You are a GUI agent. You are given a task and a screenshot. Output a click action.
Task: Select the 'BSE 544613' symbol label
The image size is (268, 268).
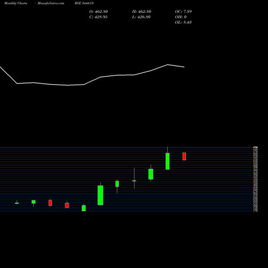coord(84,3)
